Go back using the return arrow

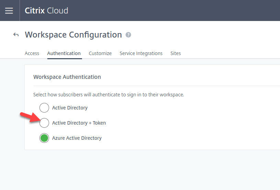[x=16, y=35]
